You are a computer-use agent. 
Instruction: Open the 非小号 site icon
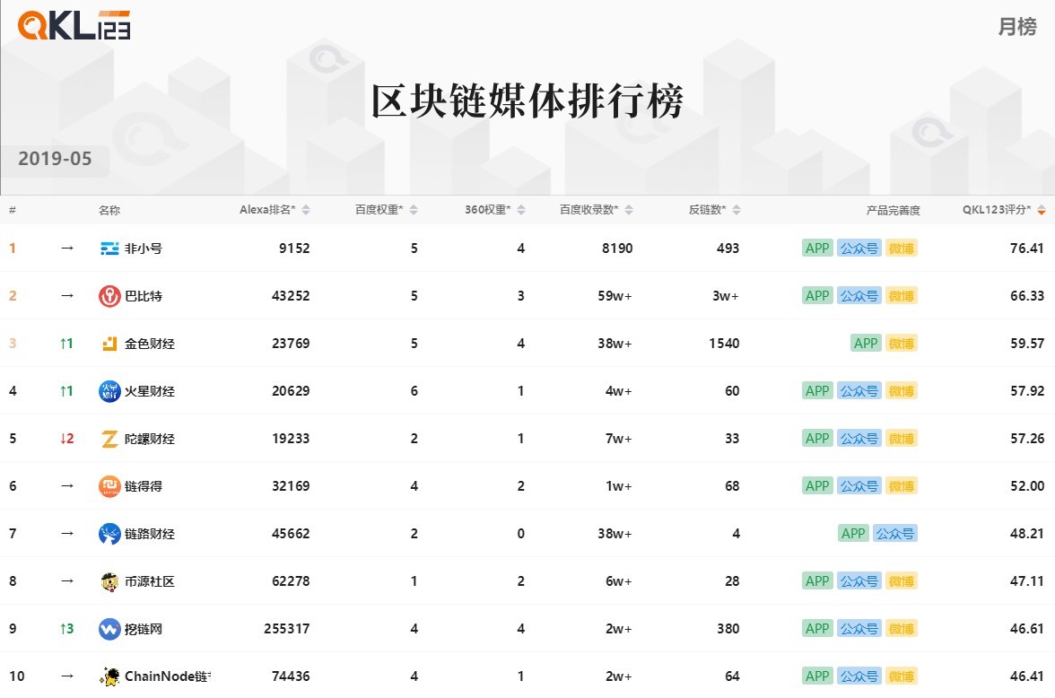[109, 249]
